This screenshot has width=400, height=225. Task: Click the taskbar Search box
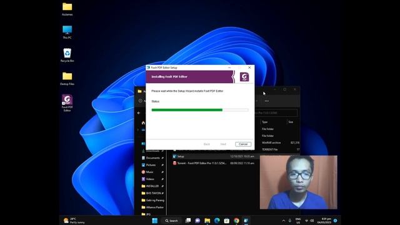tap(171, 221)
